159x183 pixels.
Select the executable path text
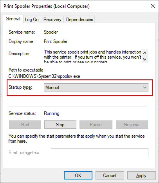44,76
